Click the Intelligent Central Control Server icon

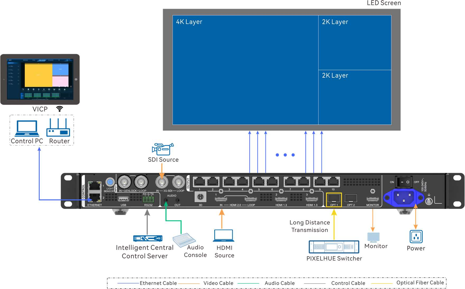coord(148,238)
